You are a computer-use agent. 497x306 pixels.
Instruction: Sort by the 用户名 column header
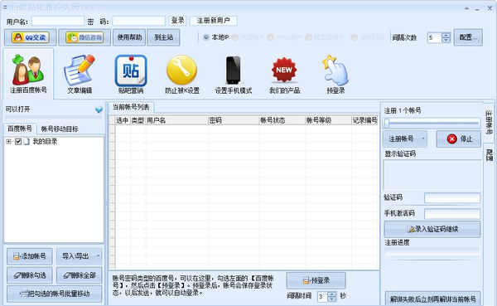coord(176,120)
